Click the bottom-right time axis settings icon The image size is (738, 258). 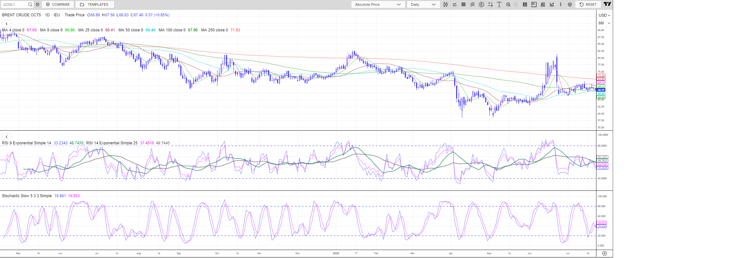(604, 253)
